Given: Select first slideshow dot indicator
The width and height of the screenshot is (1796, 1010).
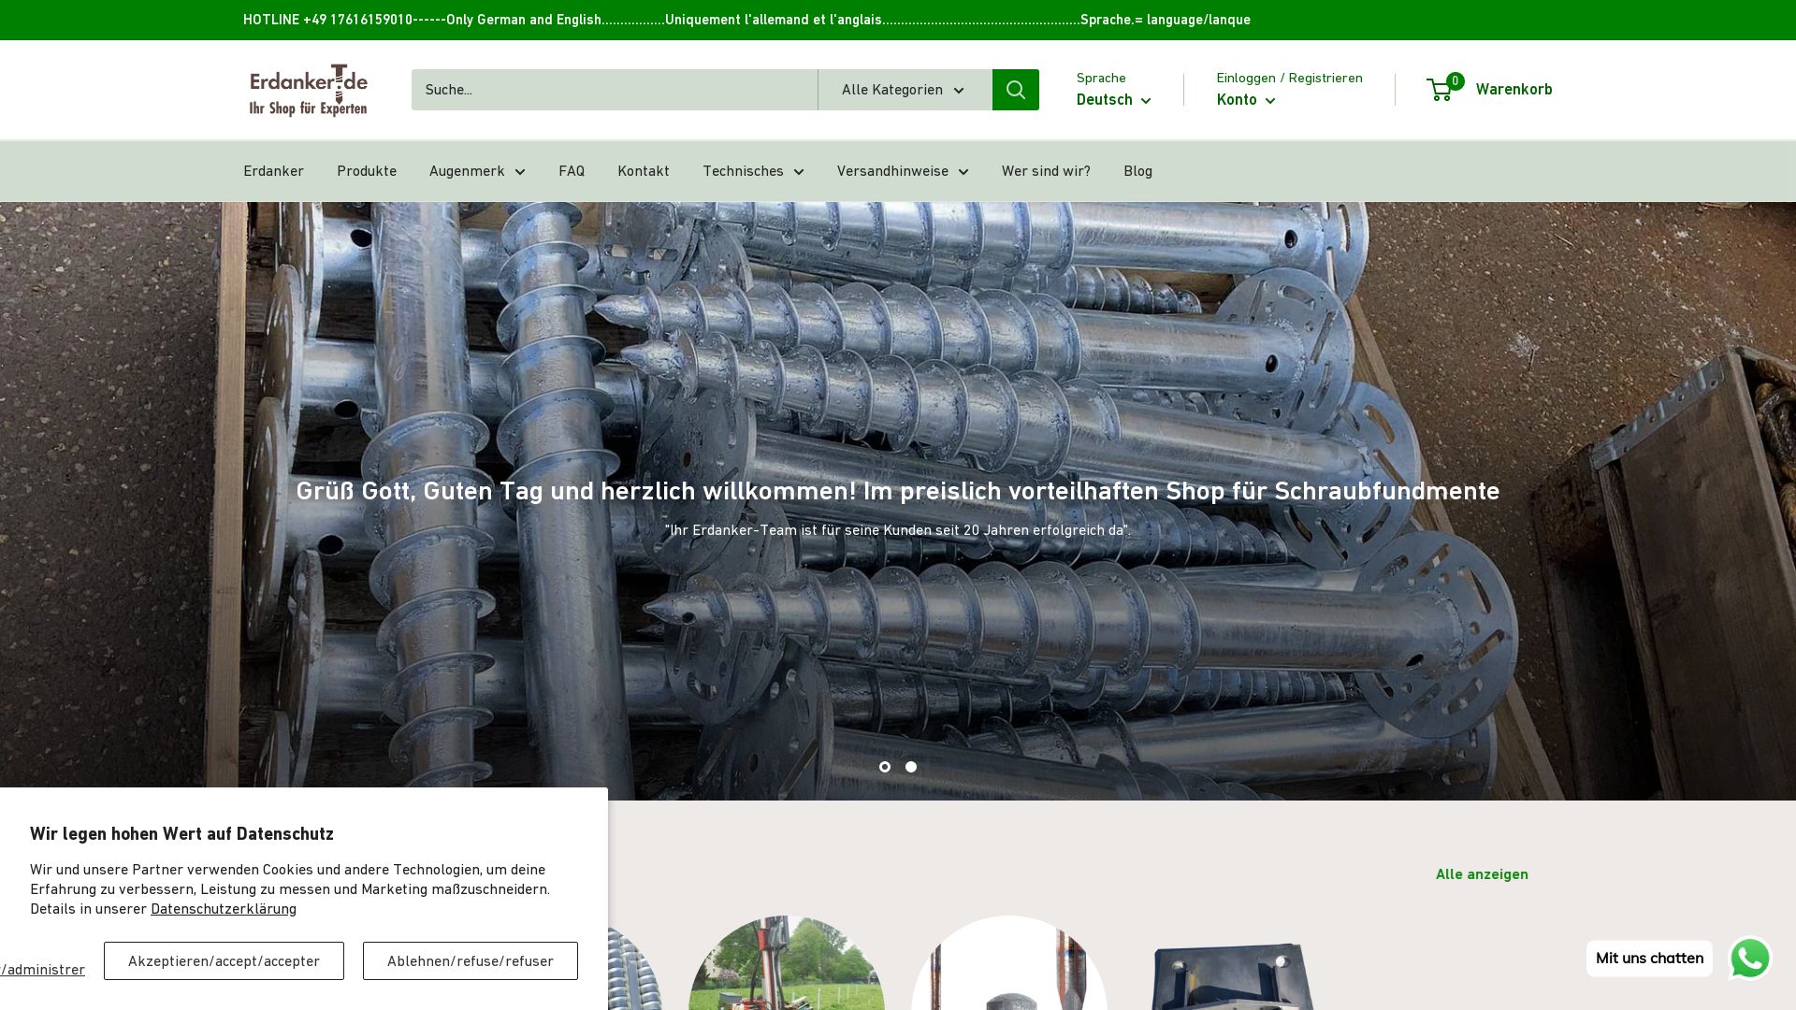Looking at the screenshot, I should click(885, 767).
